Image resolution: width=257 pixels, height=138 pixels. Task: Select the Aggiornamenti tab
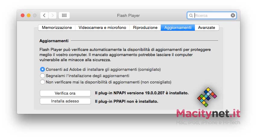178,27
